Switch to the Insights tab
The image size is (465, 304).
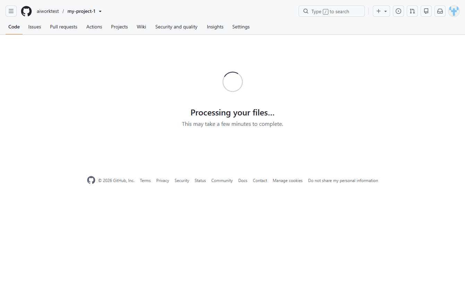pyautogui.click(x=215, y=27)
